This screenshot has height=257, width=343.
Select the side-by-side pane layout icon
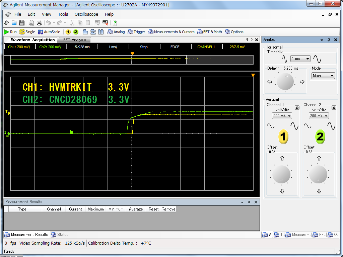click(x=101, y=32)
